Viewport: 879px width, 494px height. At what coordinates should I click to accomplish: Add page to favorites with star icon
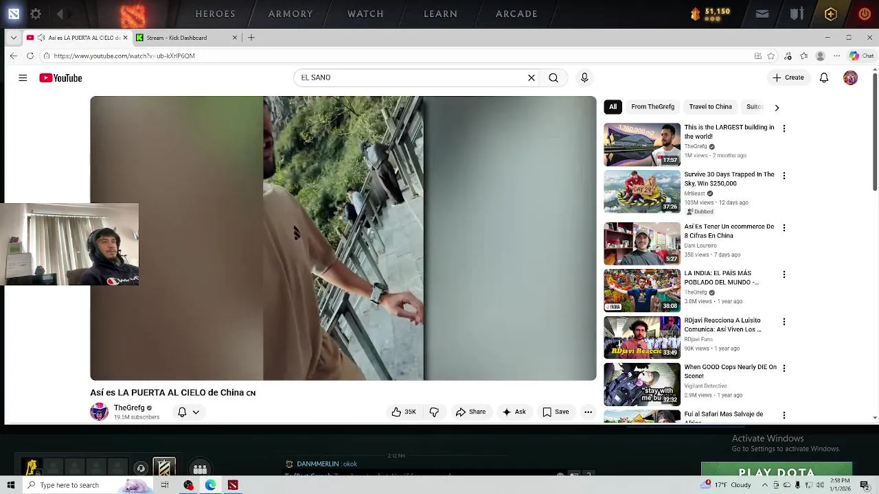771,56
